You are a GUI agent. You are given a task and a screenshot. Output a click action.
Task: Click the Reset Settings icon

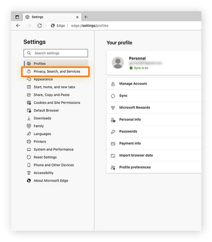pos(29,157)
